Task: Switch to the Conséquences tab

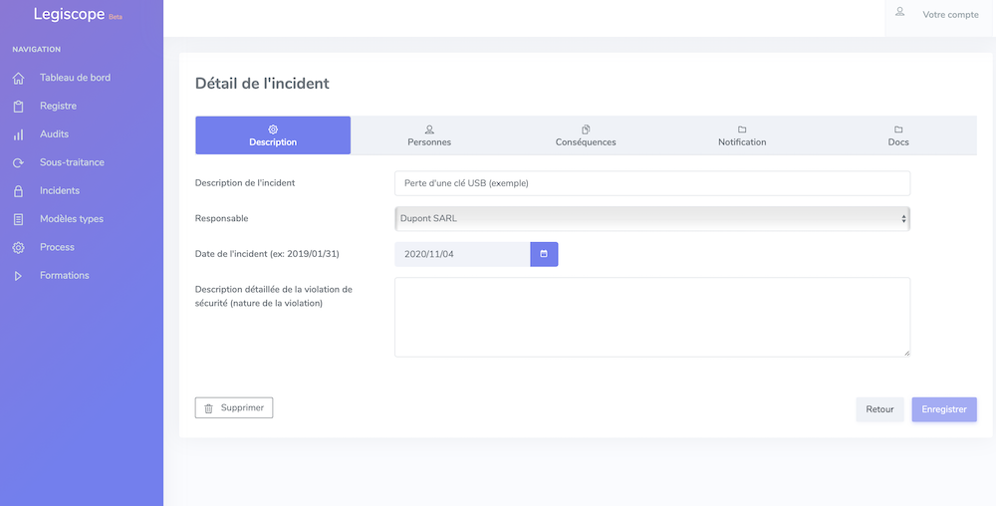Action: 586,135
